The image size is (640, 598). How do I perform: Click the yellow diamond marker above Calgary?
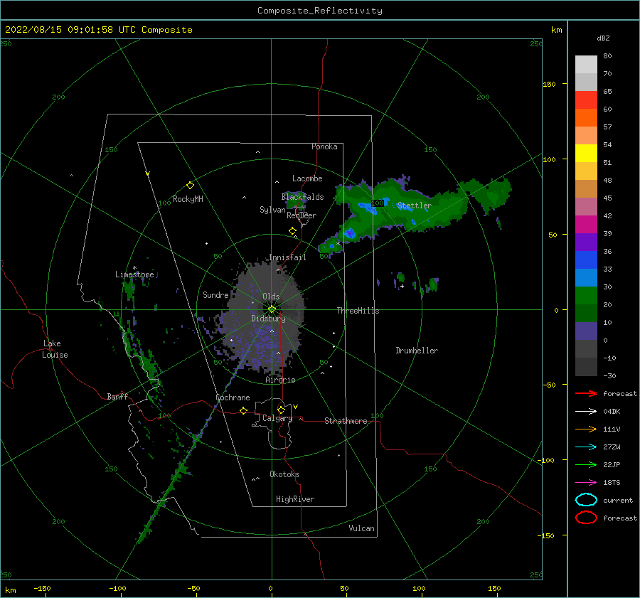point(281,410)
